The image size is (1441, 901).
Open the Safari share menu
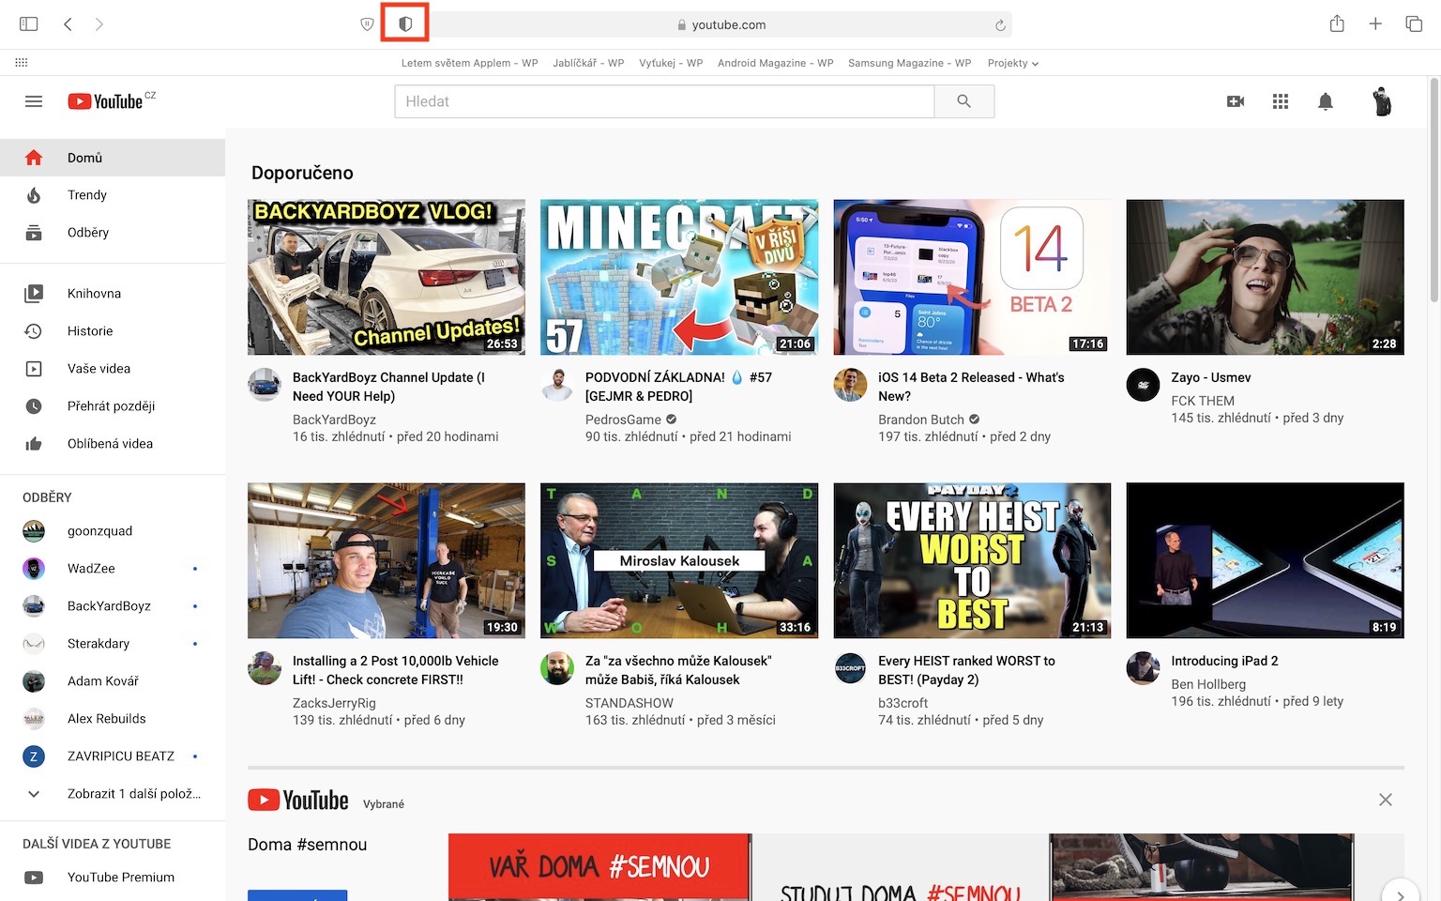click(x=1337, y=24)
